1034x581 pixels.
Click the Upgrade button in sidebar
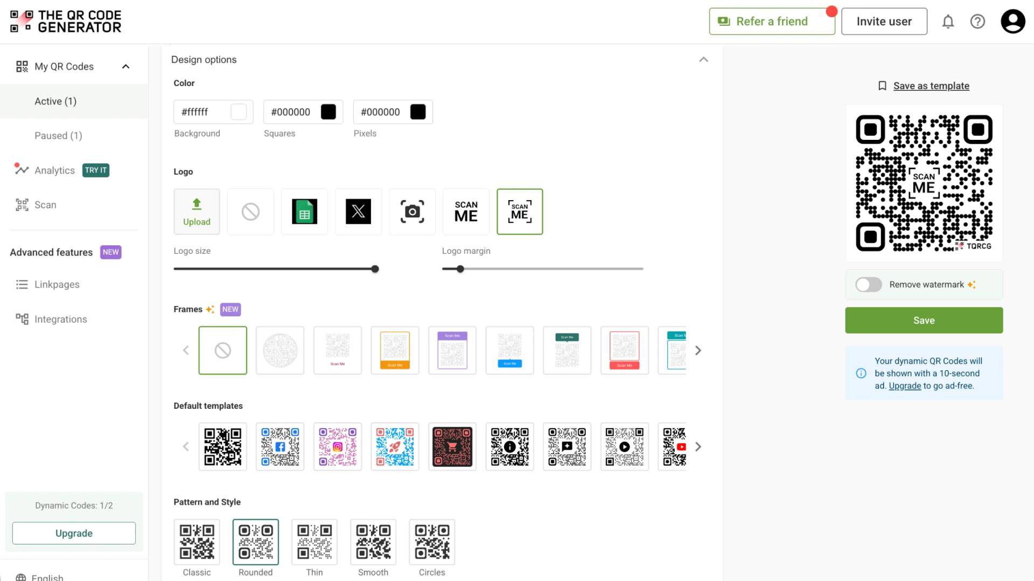point(74,533)
